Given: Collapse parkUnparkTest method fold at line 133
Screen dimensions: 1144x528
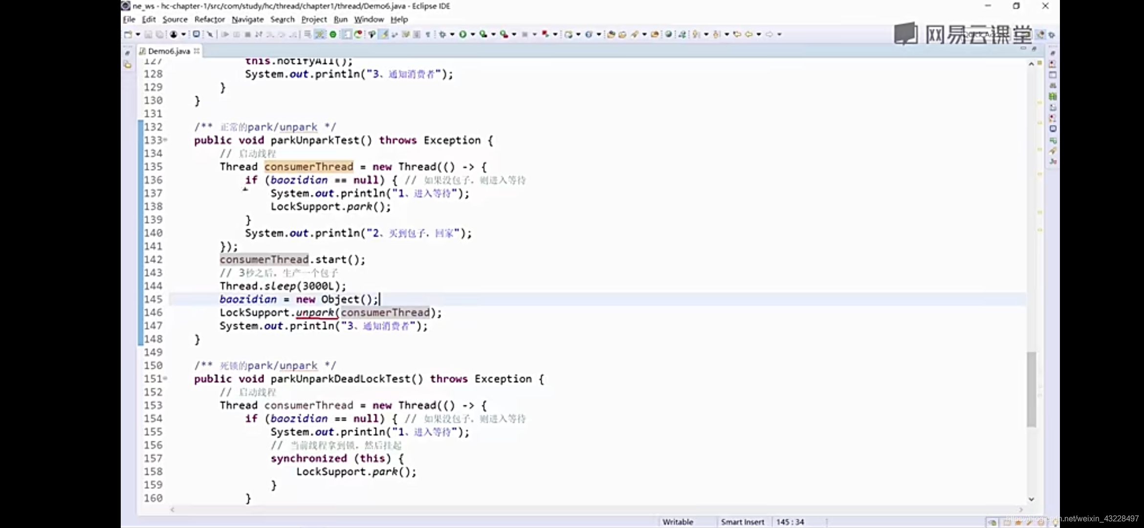Looking at the screenshot, I should pos(165,140).
